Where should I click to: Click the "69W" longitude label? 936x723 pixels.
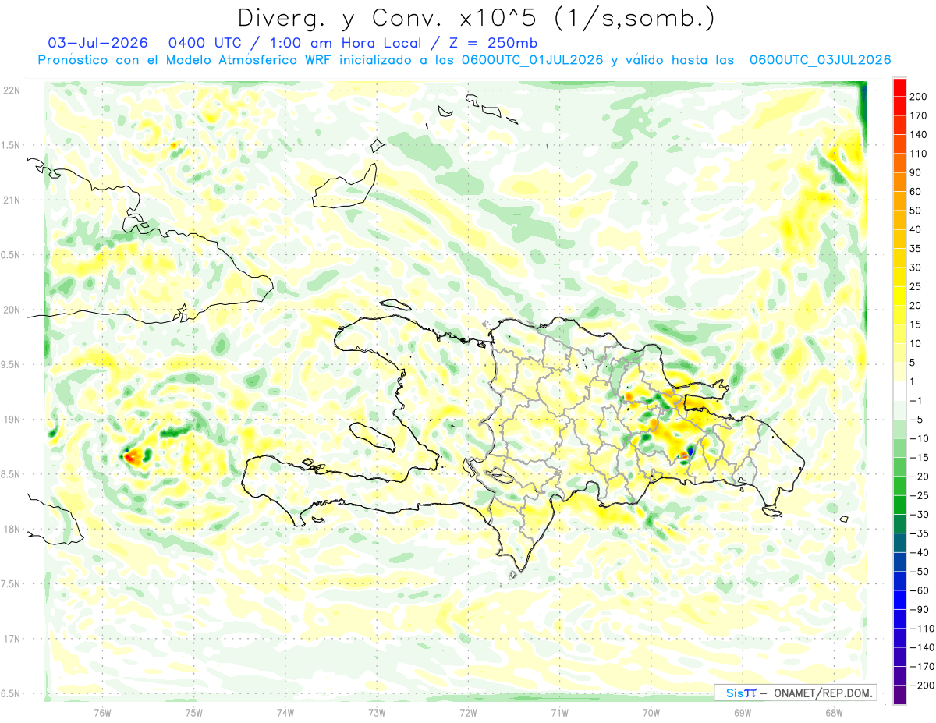tap(742, 713)
